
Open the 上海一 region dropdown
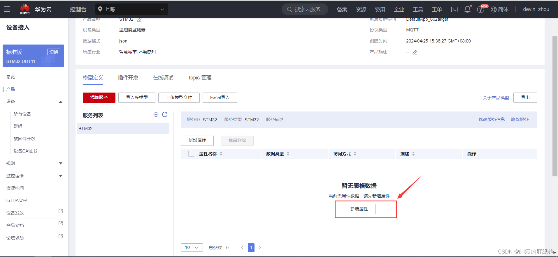pyautogui.click(x=132, y=9)
